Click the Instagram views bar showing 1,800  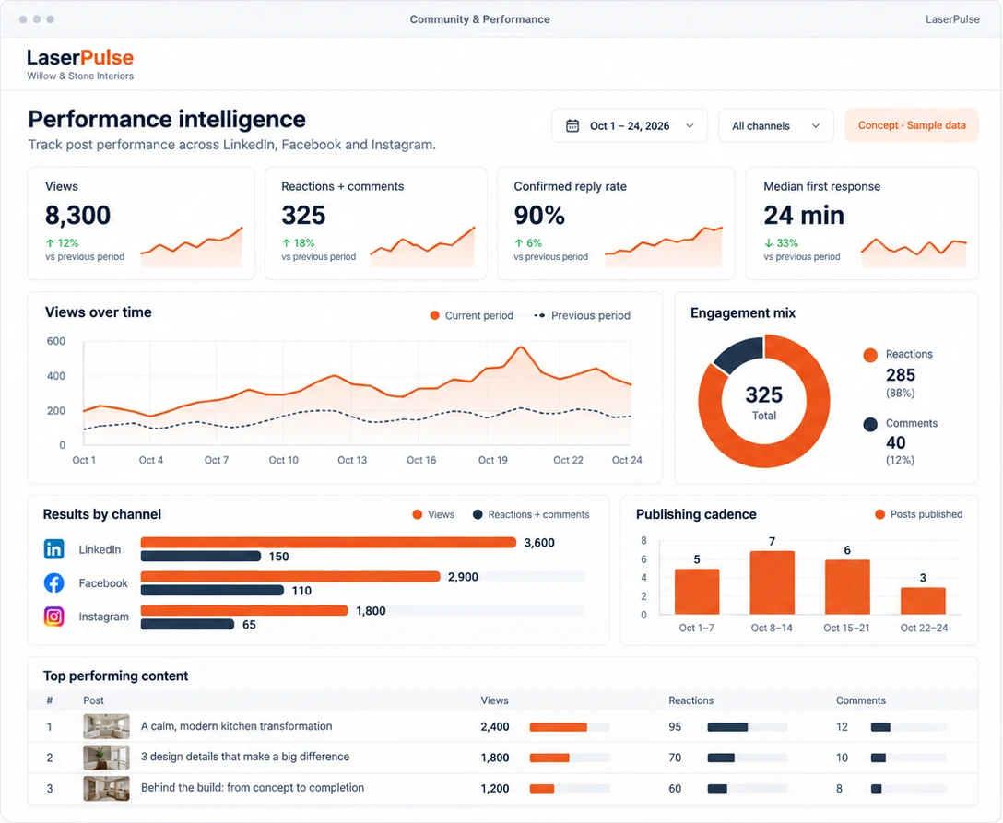tap(244, 610)
